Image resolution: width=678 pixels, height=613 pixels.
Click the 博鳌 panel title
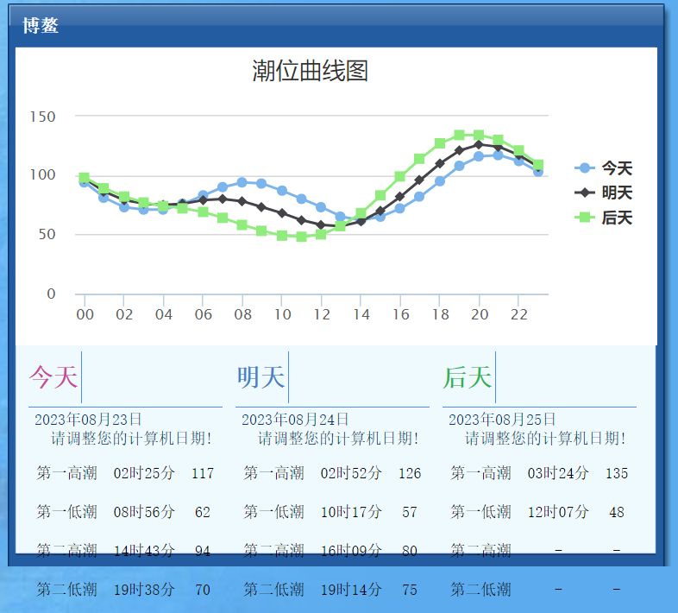tap(41, 25)
